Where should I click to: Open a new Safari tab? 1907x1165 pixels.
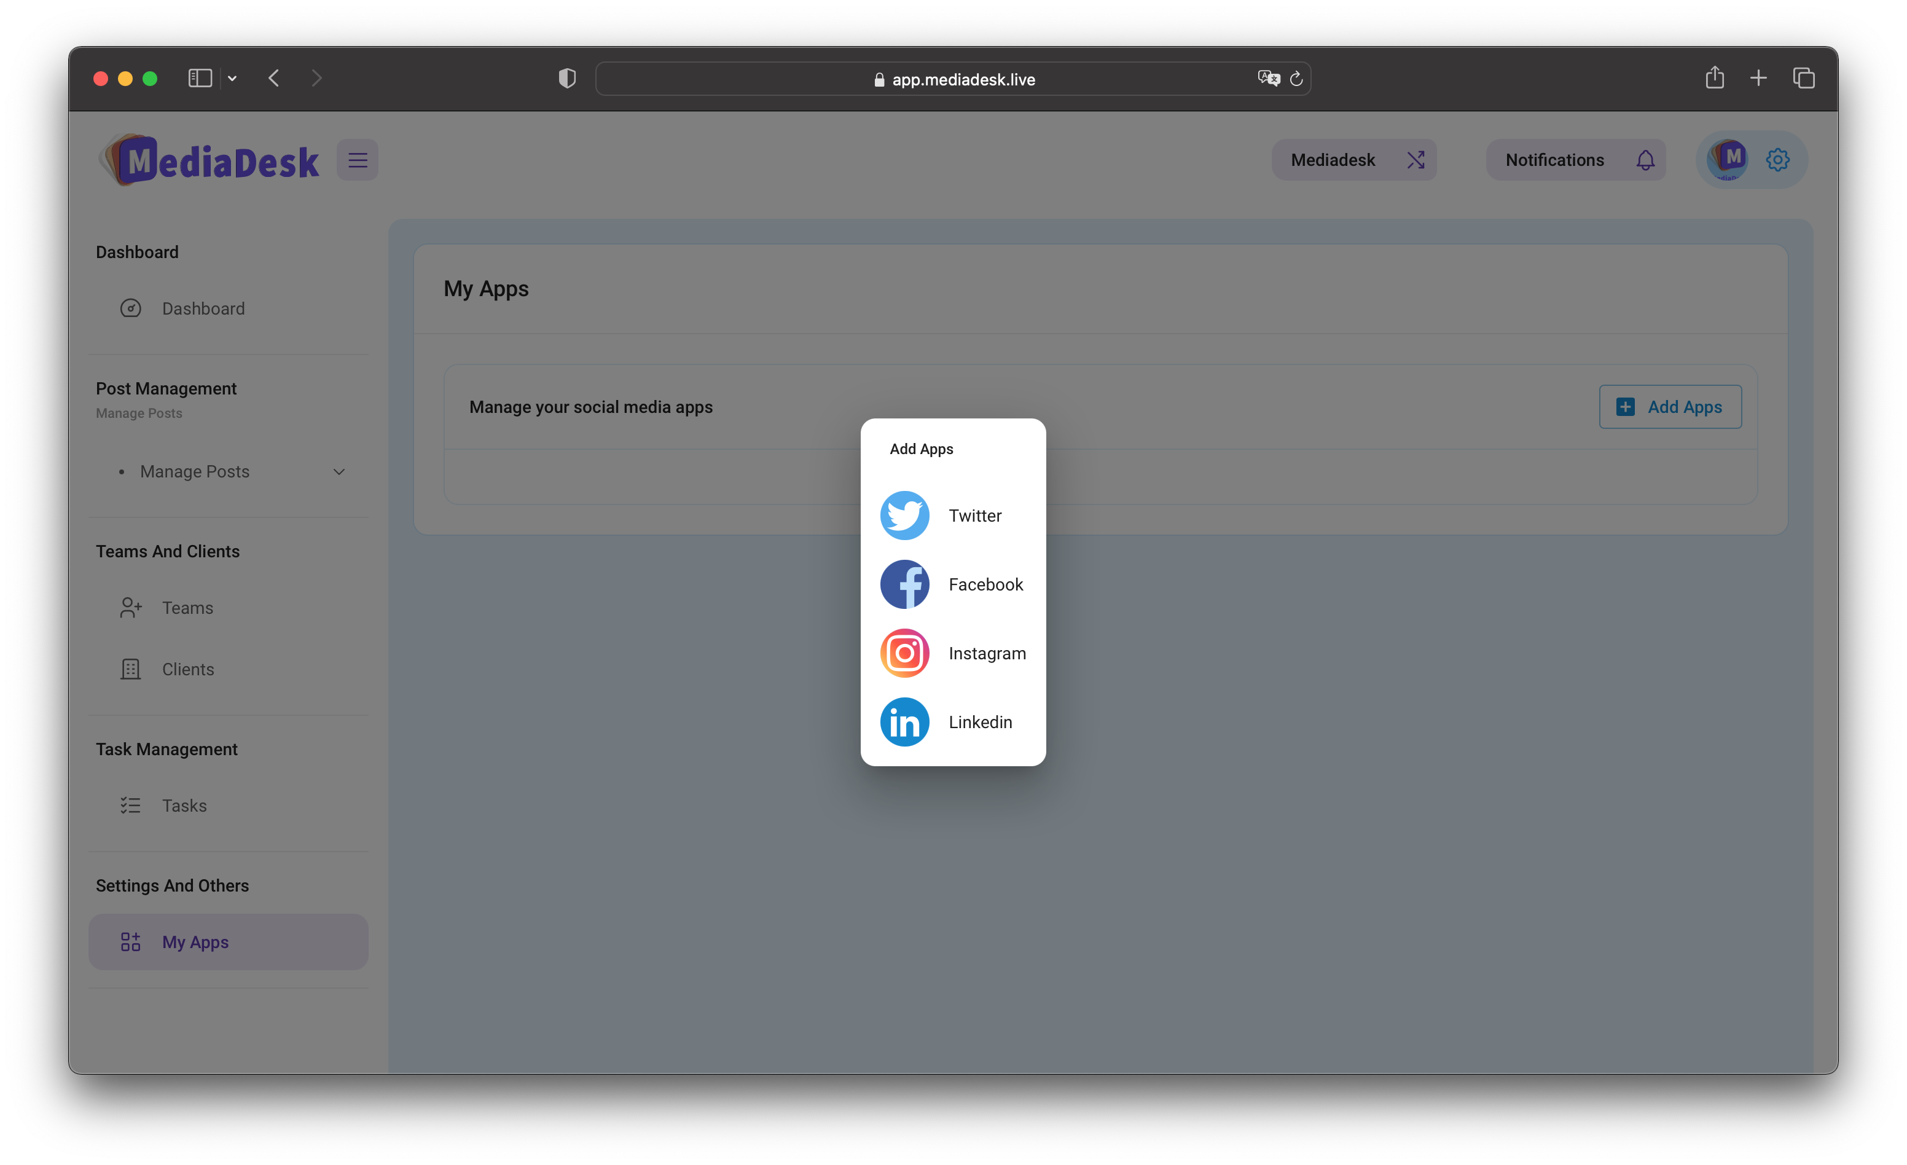[x=1758, y=78]
